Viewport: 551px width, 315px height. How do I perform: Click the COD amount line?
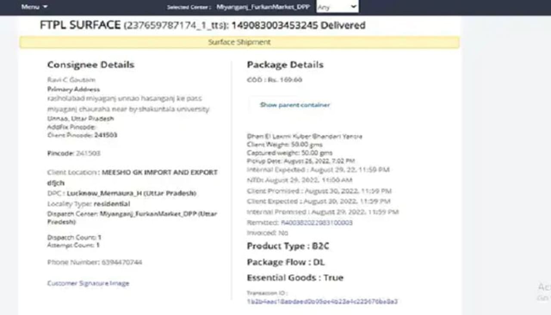tap(275, 80)
